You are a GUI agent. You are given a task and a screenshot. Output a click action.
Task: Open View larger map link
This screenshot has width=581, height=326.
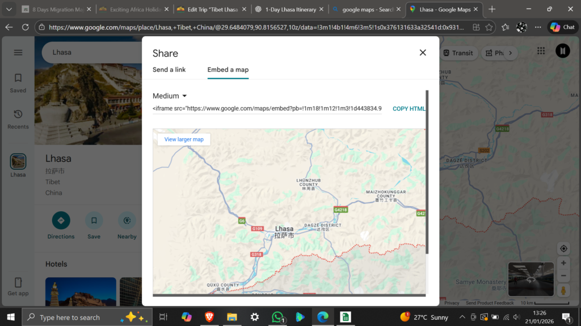pos(184,139)
